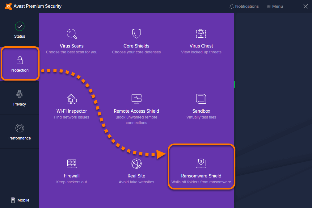Open the Firewall brick wall icon

(72, 164)
